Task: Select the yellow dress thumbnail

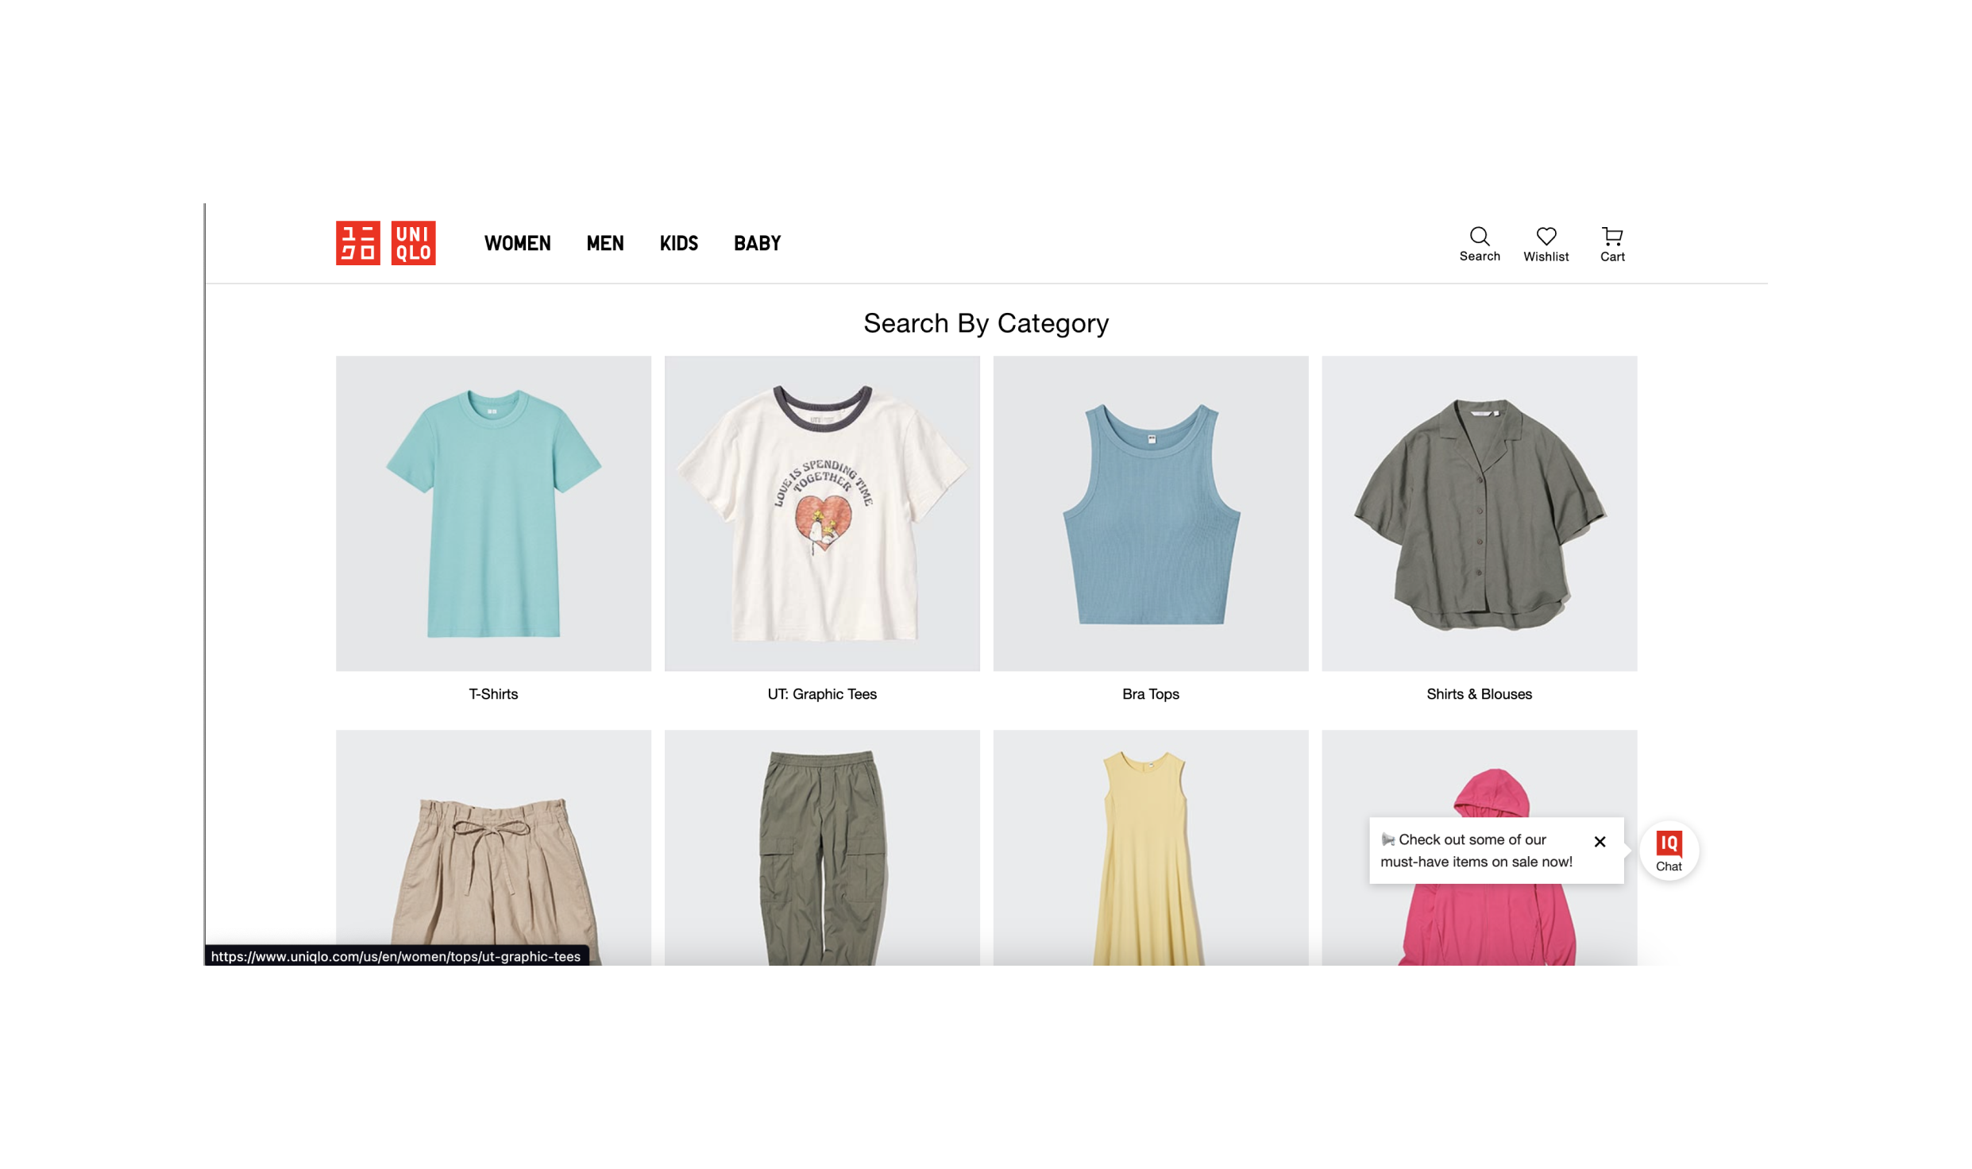Action: (1150, 847)
